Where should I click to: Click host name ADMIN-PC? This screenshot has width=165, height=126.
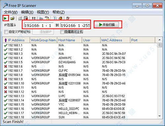[x=65, y=58]
